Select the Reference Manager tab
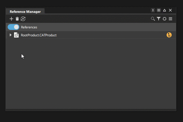The image size is (183, 122). pyautogui.click(x=25, y=12)
